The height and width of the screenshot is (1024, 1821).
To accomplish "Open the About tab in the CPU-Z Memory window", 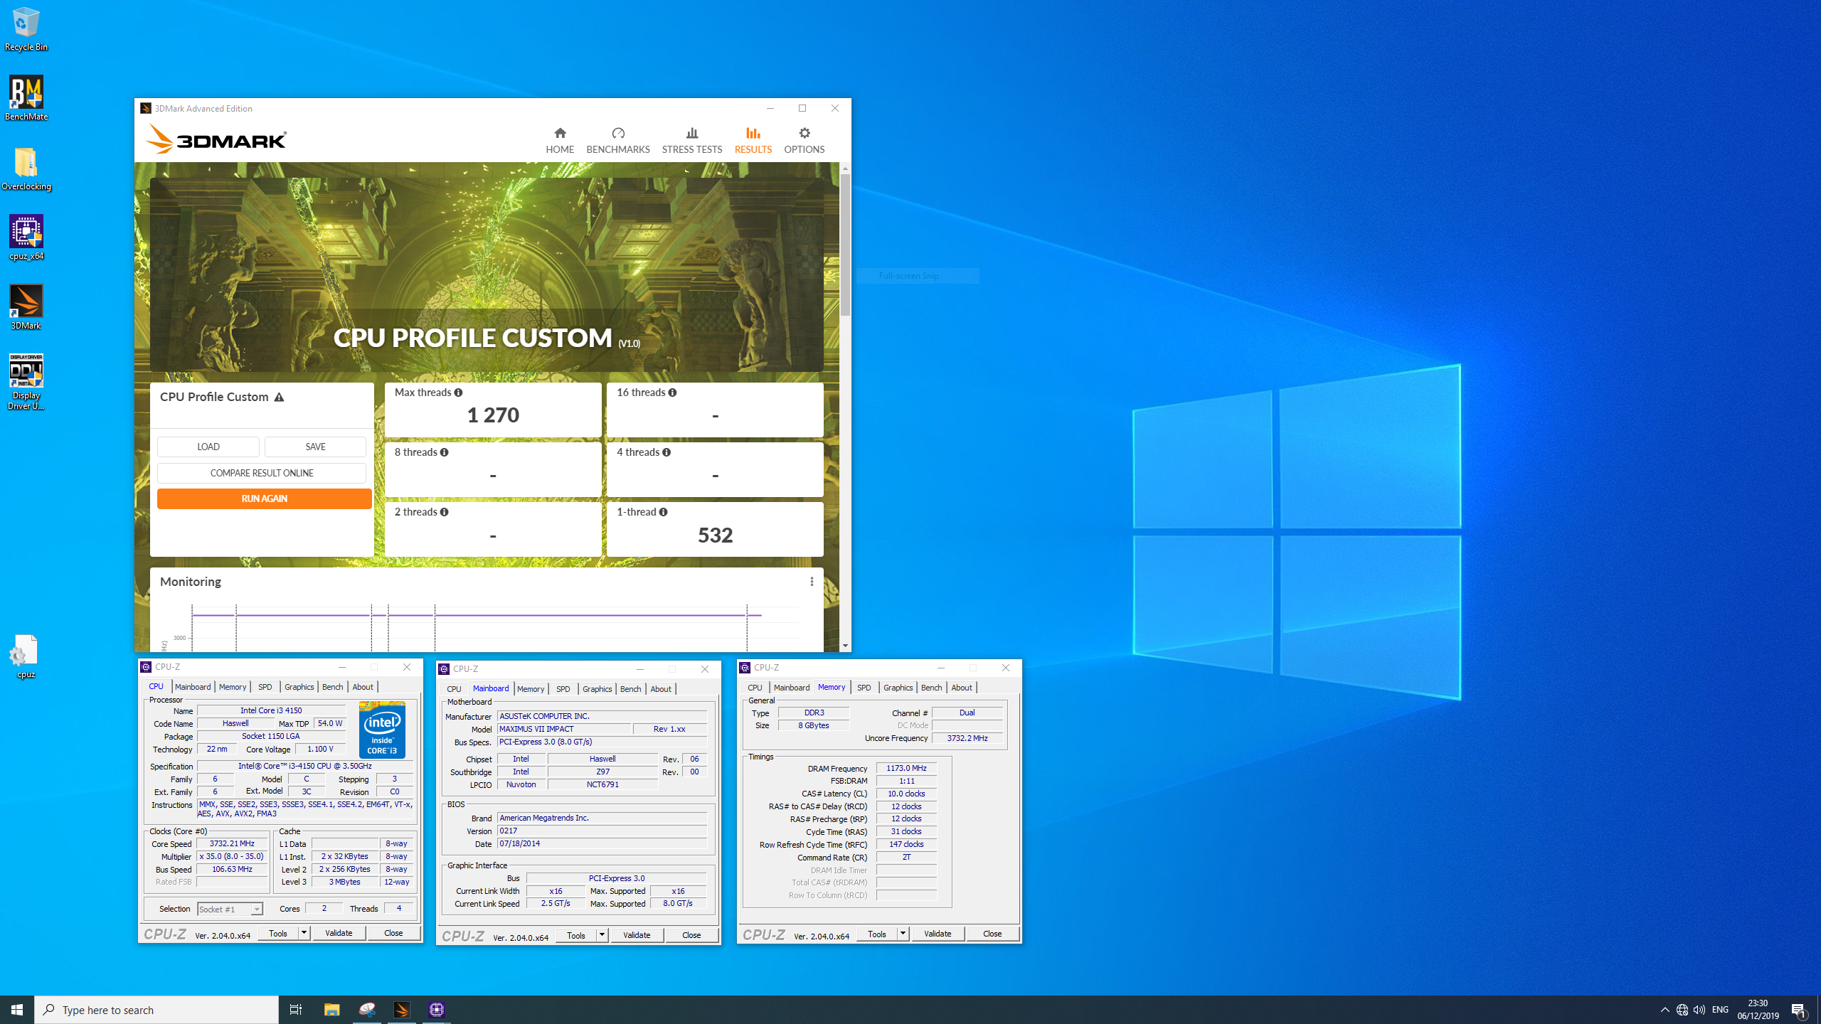I will click(962, 688).
